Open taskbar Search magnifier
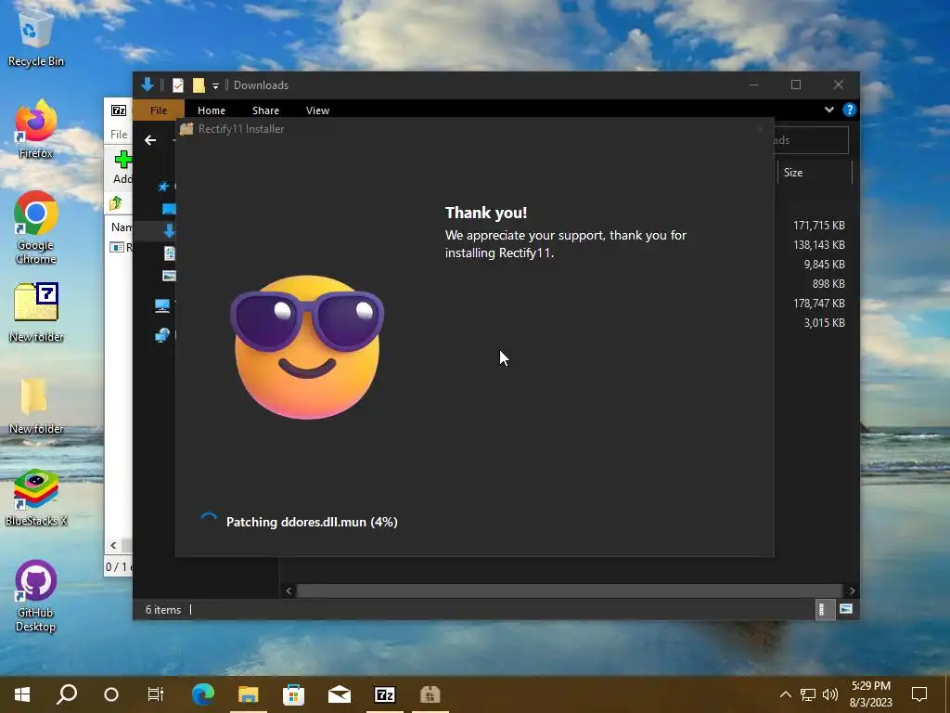The width and height of the screenshot is (950, 713). click(x=67, y=694)
